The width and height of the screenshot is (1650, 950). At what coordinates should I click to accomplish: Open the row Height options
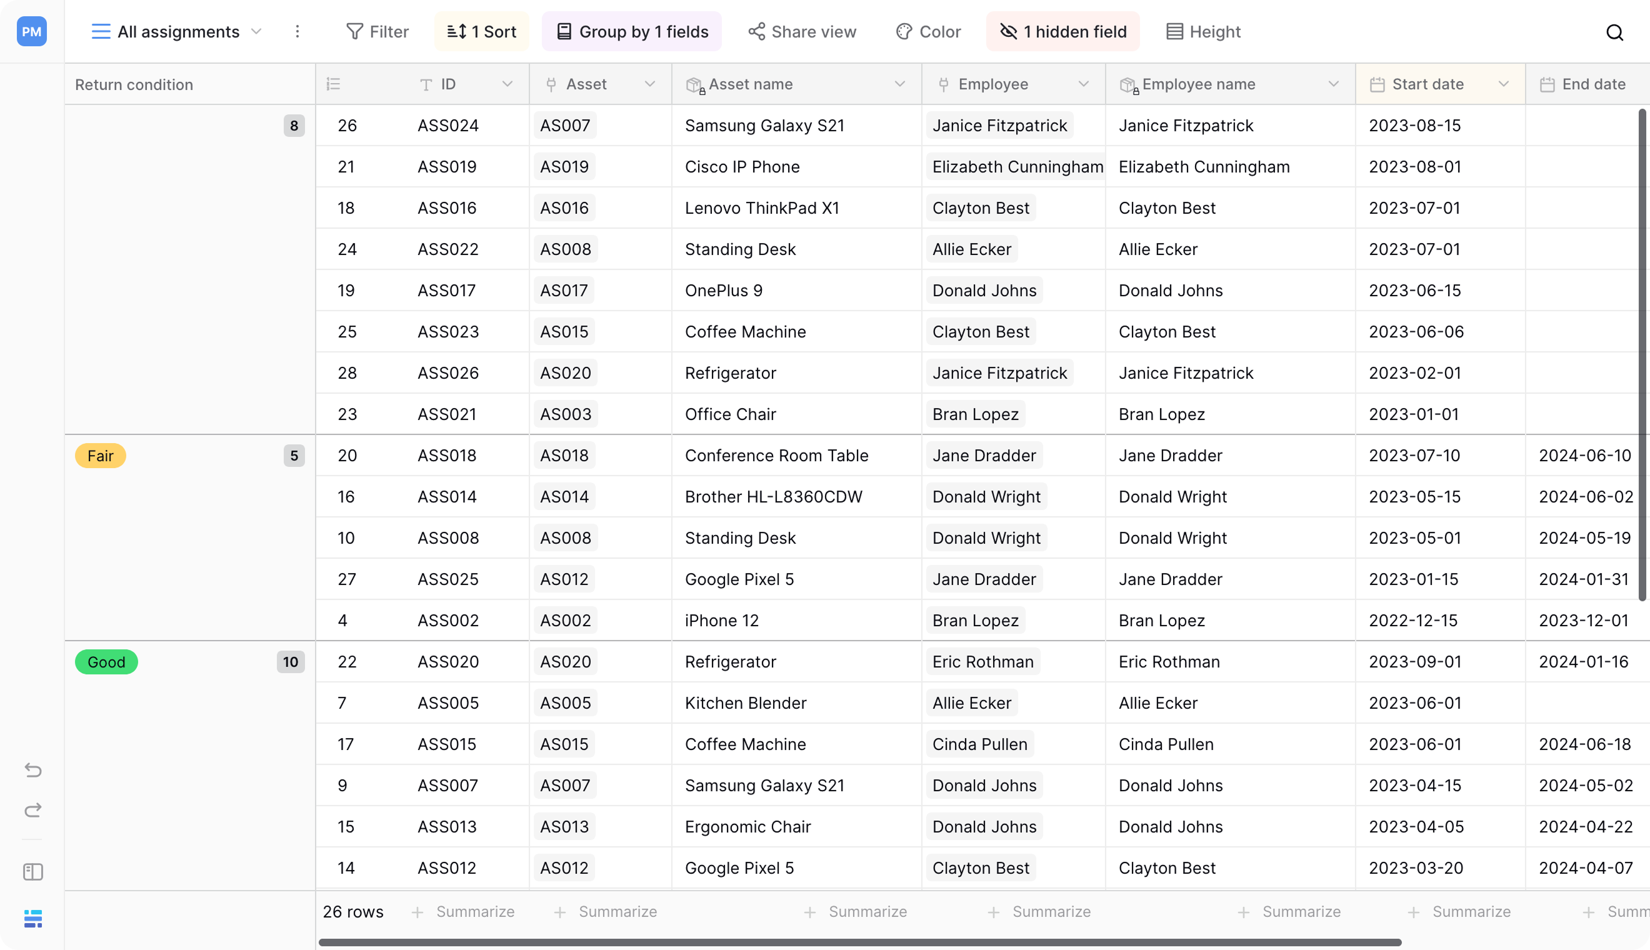[x=1203, y=31]
